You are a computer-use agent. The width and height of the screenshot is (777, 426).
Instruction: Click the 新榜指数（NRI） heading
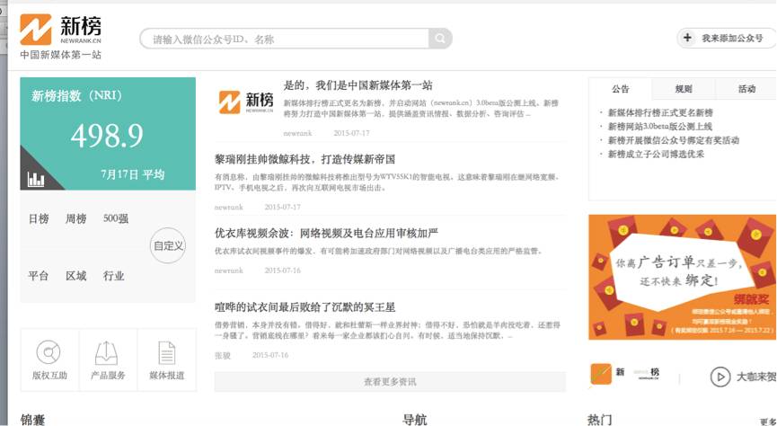click(77, 95)
